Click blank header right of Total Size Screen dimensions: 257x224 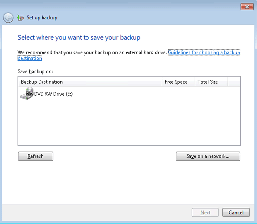(x=234, y=82)
